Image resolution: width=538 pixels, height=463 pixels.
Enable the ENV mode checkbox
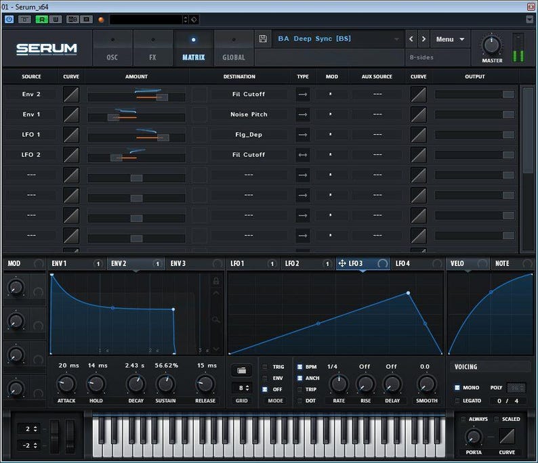point(265,378)
